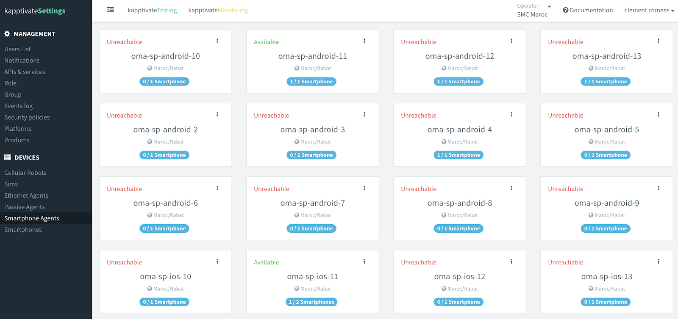Open the kebab menu for oma-sp-android-10
The height and width of the screenshot is (319, 678).
click(217, 41)
